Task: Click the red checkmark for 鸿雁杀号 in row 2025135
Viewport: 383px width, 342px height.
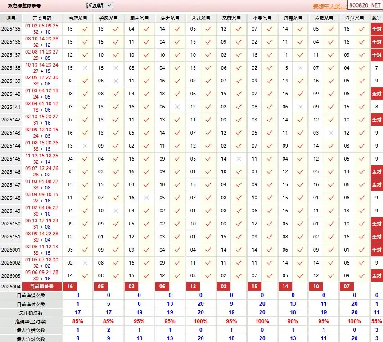Action: pyautogui.click(x=85, y=29)
